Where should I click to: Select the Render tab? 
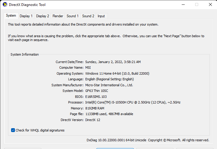pos(58,16)
